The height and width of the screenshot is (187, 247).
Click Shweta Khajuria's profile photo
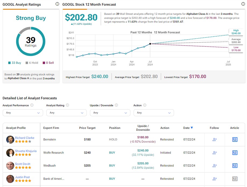click(x=10, y=153)
